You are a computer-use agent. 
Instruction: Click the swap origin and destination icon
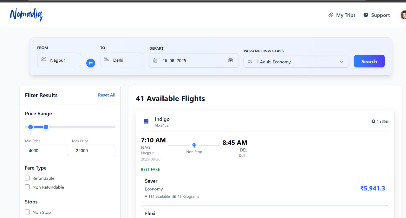91,63
